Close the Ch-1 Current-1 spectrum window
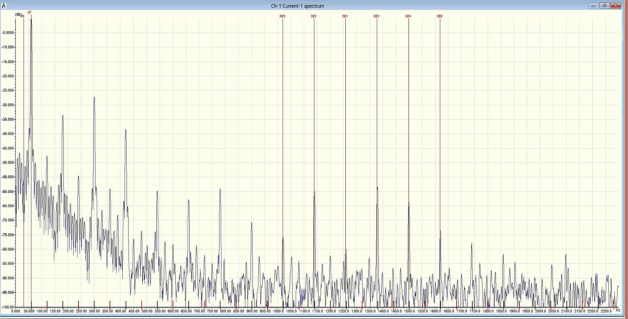628x319 pixels. click(616, 6)
